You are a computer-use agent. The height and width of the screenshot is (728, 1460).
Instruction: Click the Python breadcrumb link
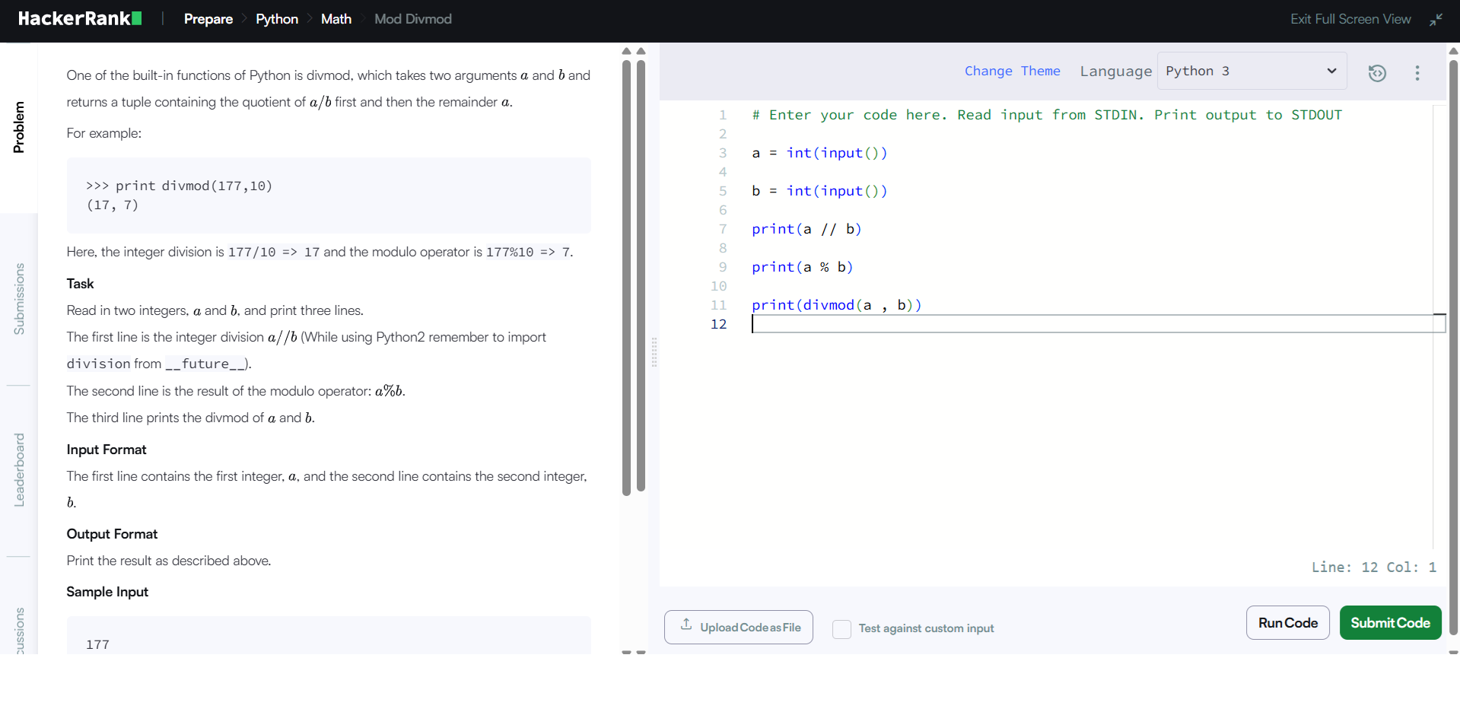pos(276,18)
